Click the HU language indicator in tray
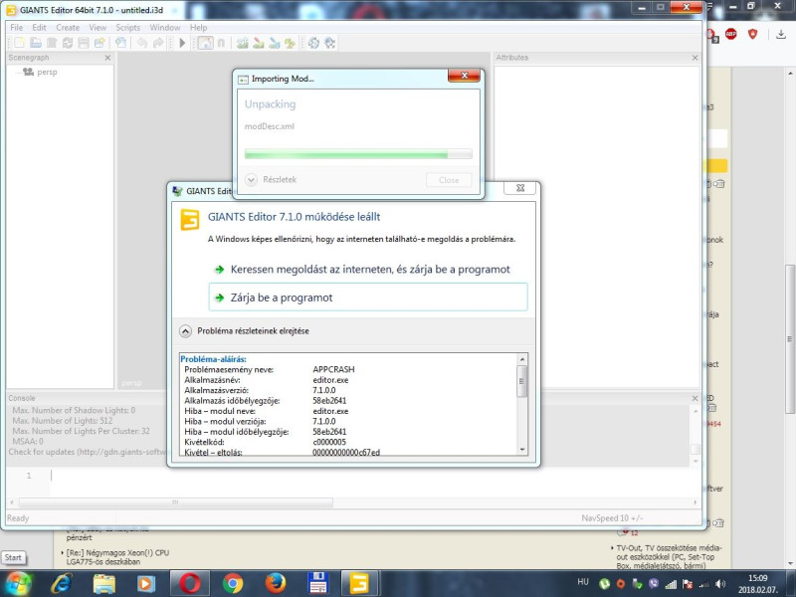This screenshot has height=597, width=796. pos(583,582)
